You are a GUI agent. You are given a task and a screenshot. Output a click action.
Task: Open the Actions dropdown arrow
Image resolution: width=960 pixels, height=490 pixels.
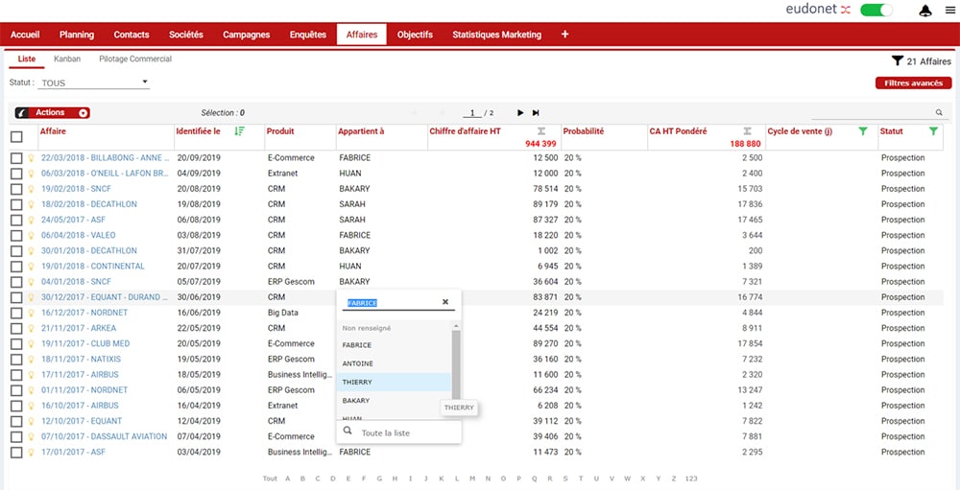pos(83,113)
